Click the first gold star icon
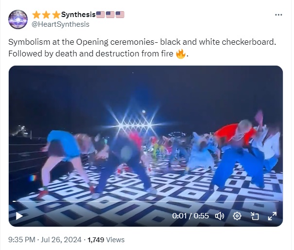This screenshot has height=250, width=294. 36,15
